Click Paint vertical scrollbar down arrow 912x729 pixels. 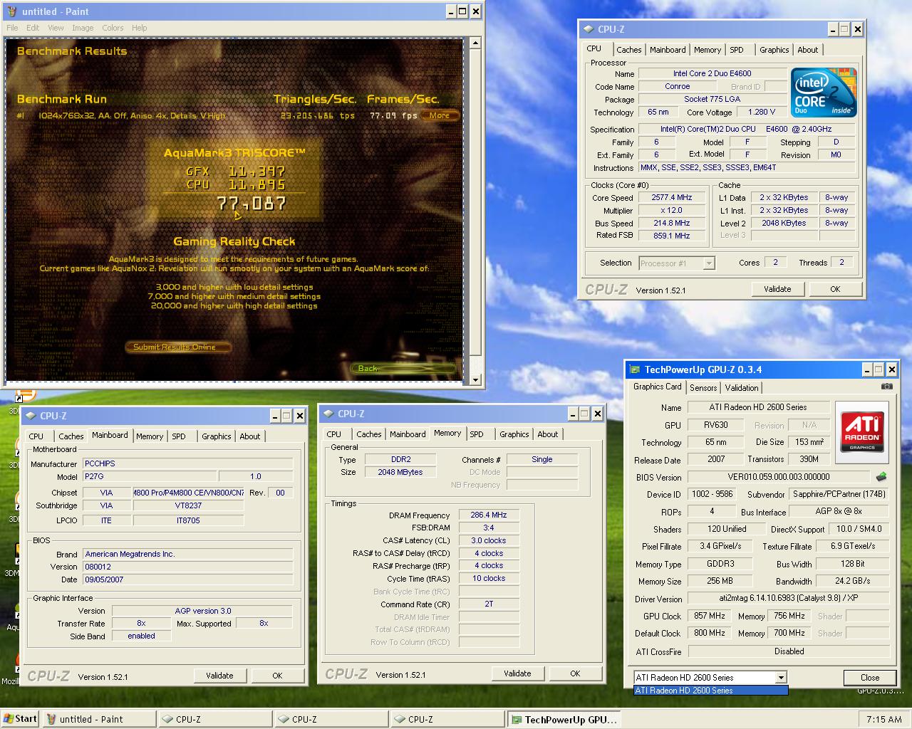tap(476, 379)
